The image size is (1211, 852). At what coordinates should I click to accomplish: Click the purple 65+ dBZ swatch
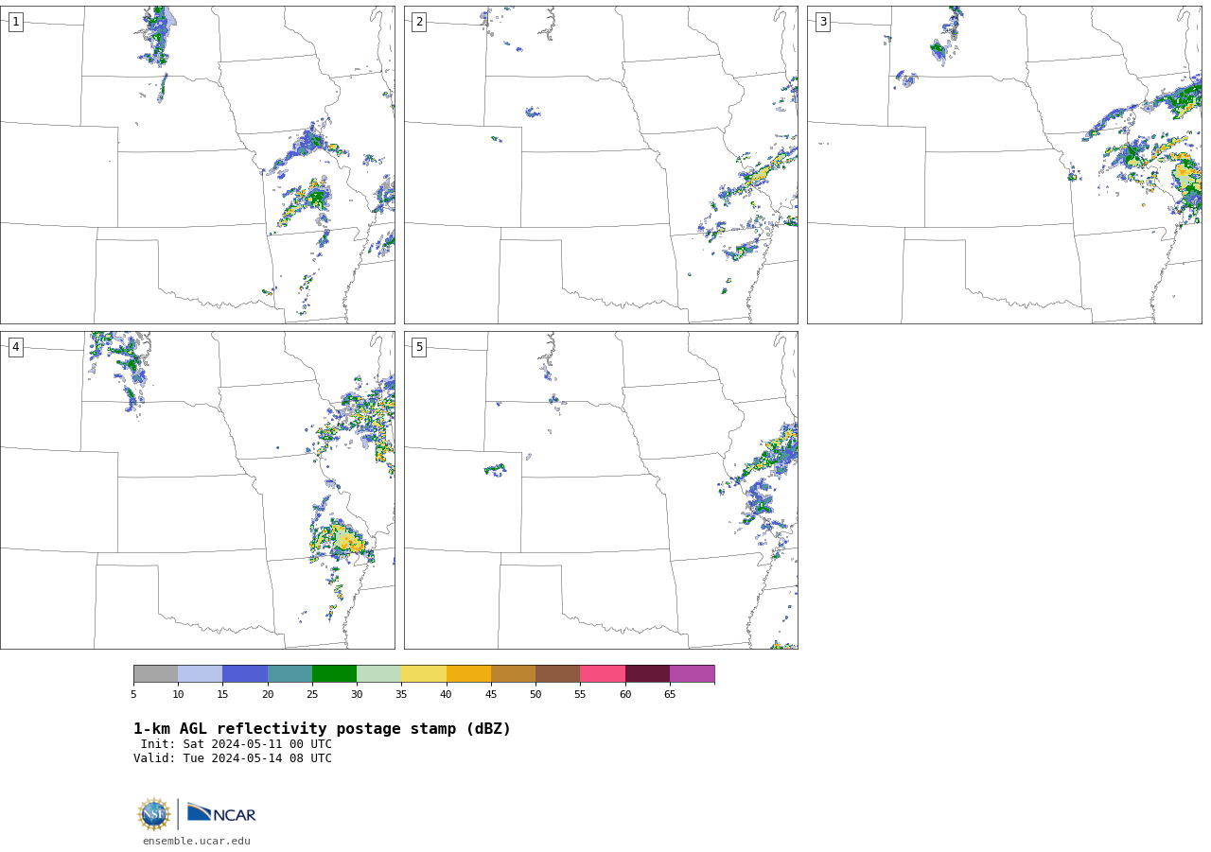(693, 674)
